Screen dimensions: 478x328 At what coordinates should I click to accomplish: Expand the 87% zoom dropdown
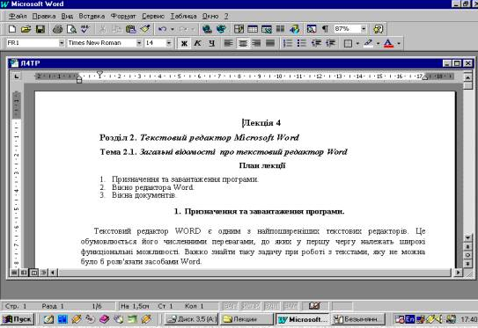click(x=364, y=29)
